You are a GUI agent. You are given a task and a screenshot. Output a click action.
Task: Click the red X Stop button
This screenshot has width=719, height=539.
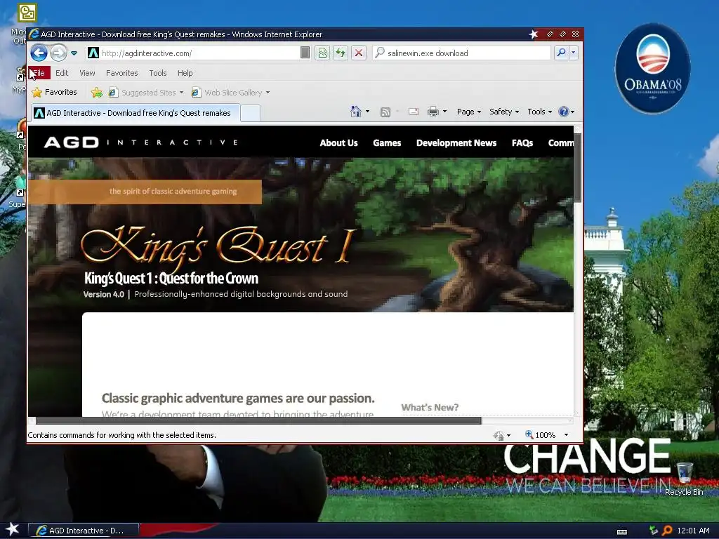(359, 53)
